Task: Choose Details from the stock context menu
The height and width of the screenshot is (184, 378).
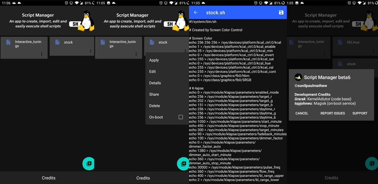Action: point(155,83)
